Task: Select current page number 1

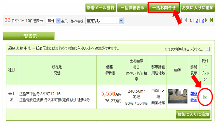Action: tap(191, 21)
